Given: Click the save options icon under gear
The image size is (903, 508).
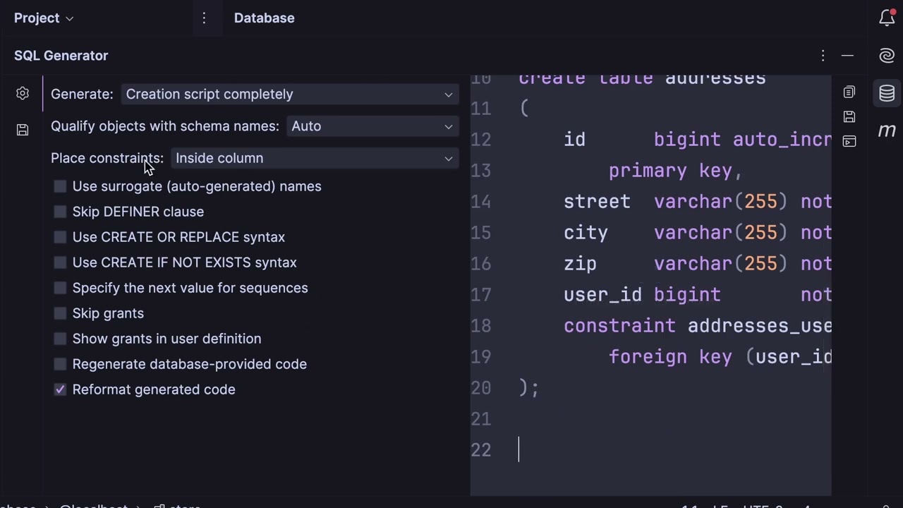Looking at the screenshot, I should point(23,130).
